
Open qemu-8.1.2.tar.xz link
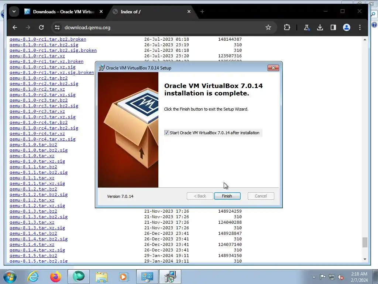32,200
